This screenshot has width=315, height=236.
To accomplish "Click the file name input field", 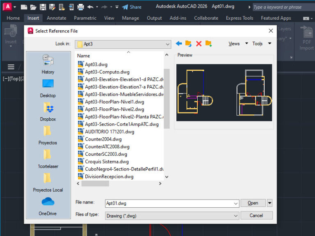I will point(169,204).
